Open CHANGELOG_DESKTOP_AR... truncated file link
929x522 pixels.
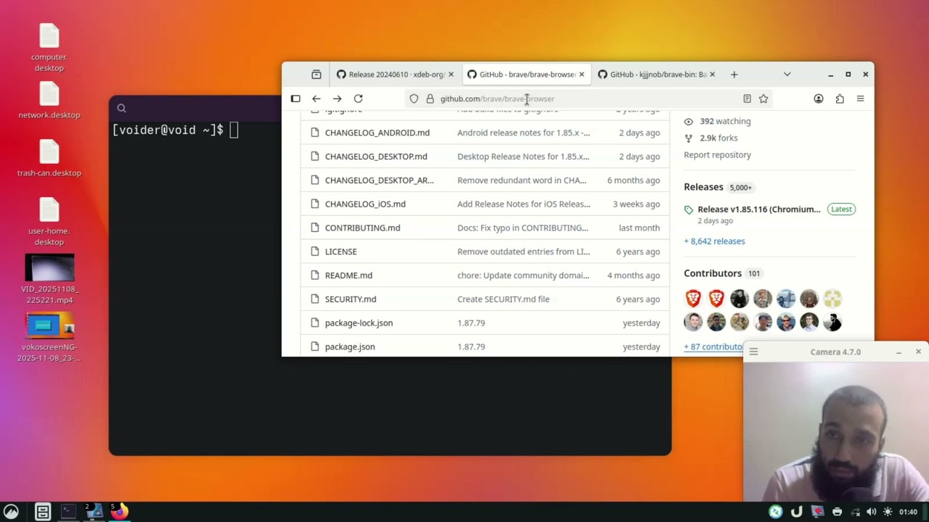pyautogui.click(x=379, y=180)
